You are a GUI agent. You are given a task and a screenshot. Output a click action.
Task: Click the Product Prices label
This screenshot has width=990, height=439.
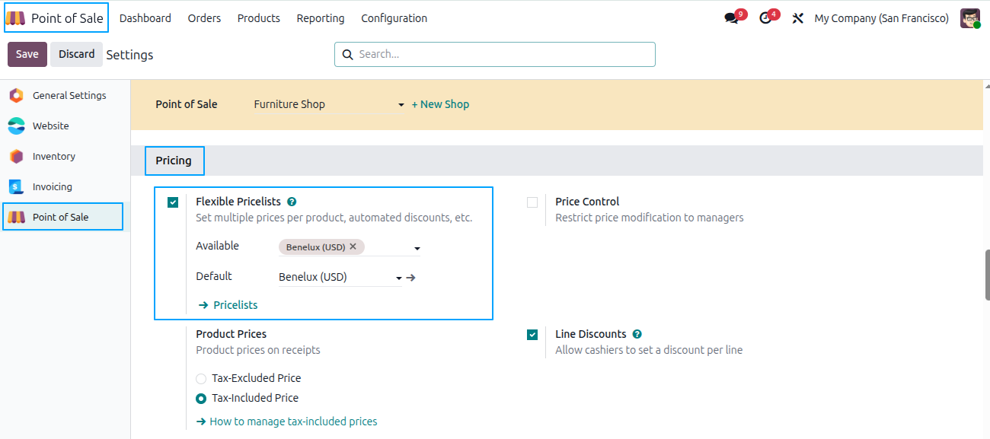[232, 335]
